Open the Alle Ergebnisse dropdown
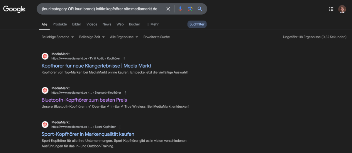This screenshot has height=153, width=352. [124, 37]
